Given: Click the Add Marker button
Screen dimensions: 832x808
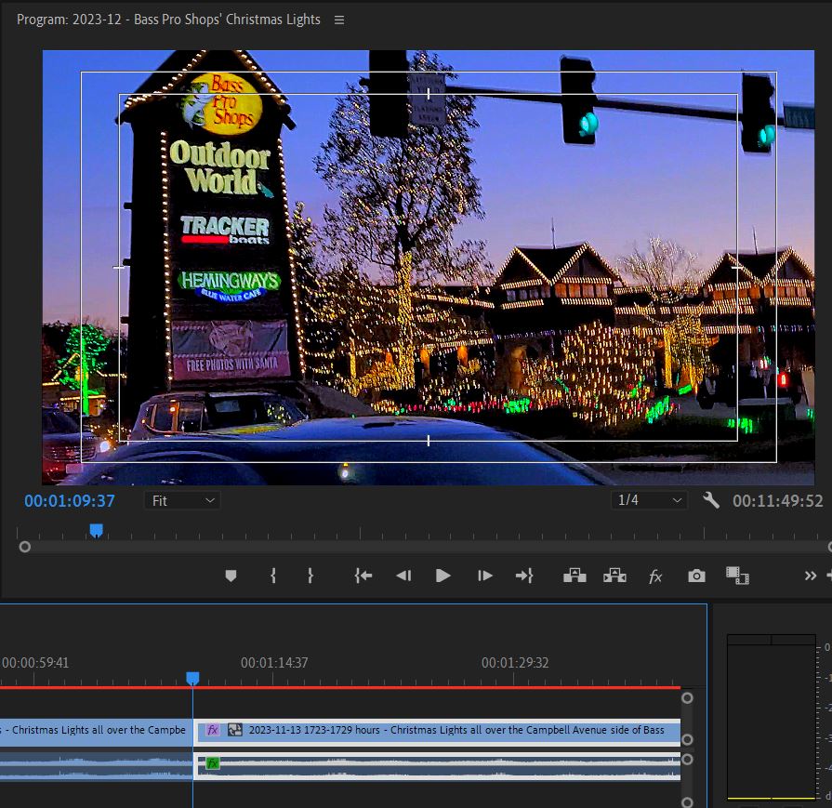Looking at the screenshot, I should (x=231, y=576).
